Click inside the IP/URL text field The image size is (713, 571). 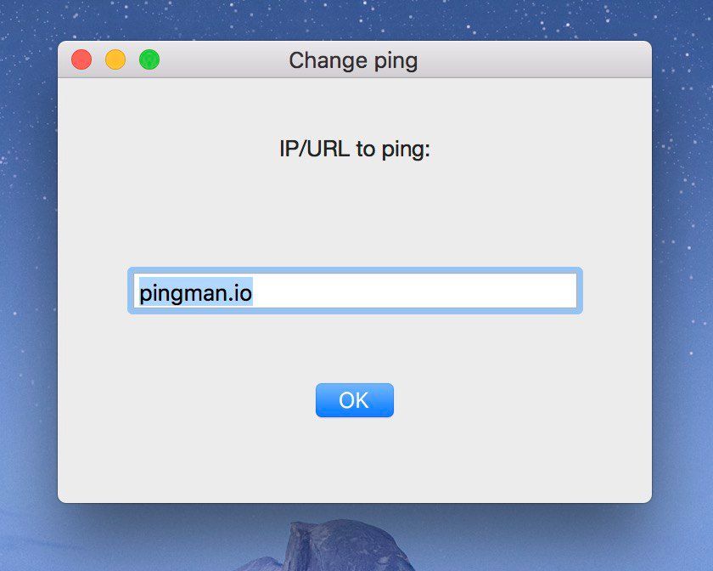(x=355, y=291)
